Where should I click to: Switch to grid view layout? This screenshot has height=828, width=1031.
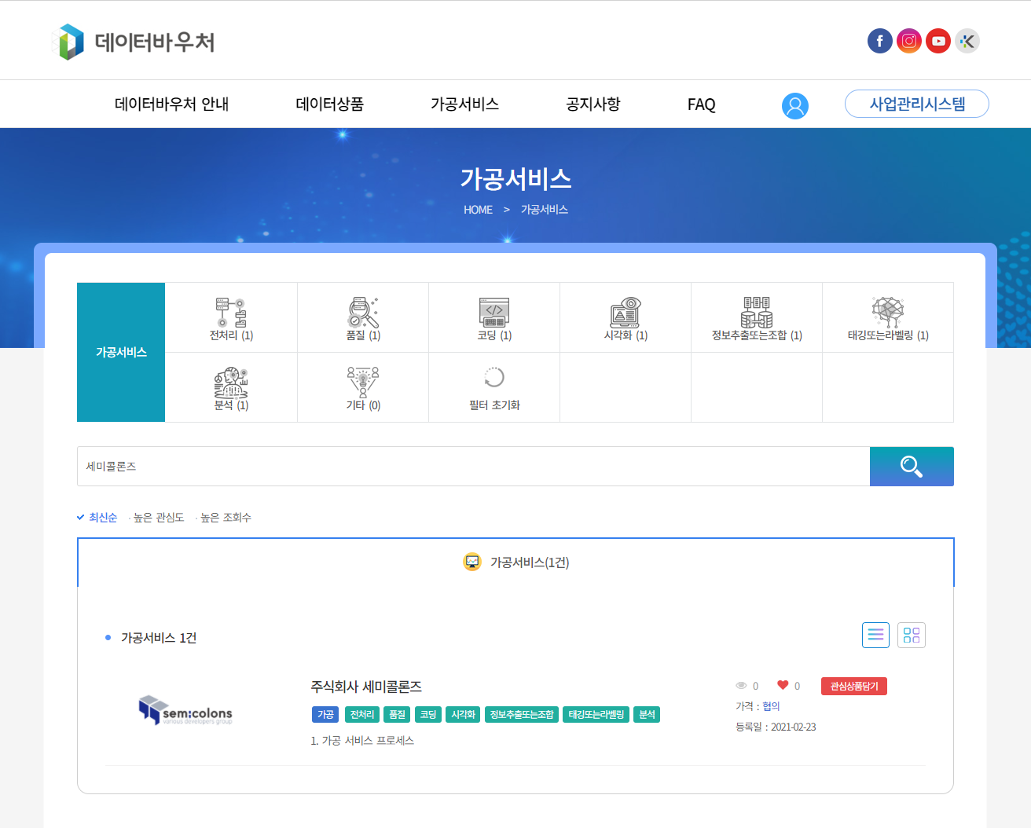(x=912, y=635)
